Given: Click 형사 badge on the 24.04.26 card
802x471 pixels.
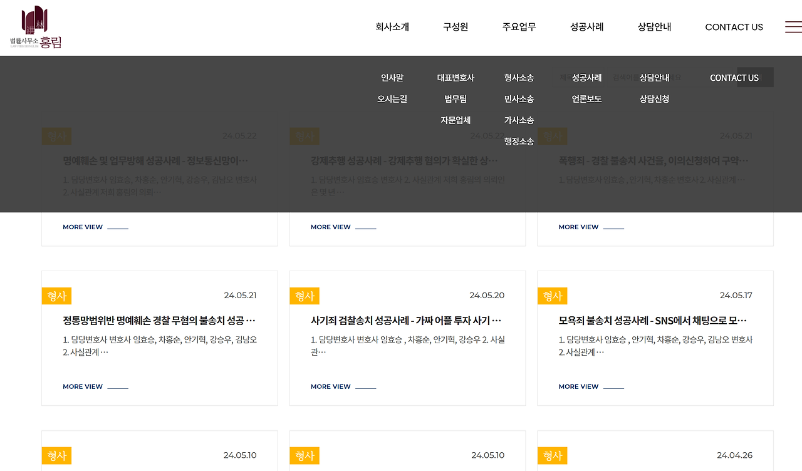Looking at the screenshot, I should tap(553, 455).
